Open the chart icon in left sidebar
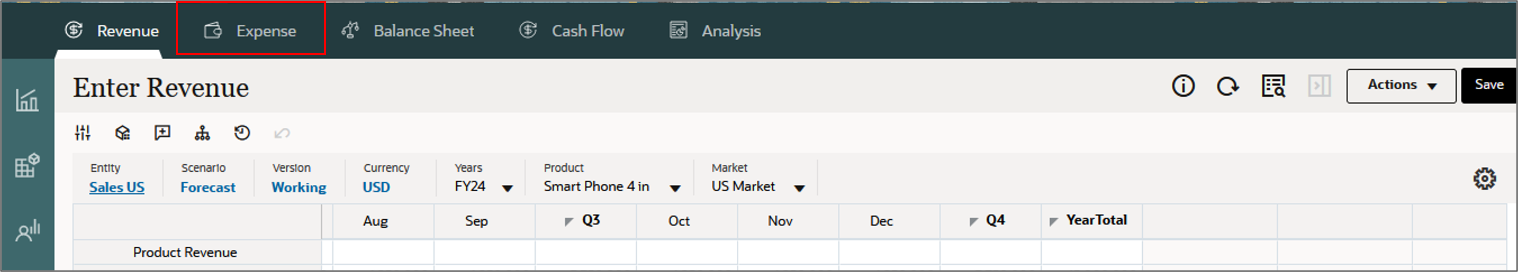1518x272 pixels. coord(27,100)
